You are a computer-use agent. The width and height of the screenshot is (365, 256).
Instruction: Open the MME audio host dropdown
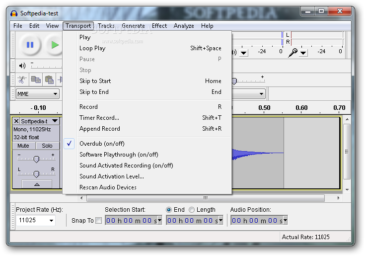[37, 94]
